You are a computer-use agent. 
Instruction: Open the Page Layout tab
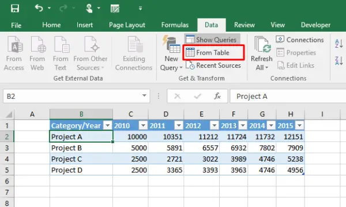[x=127, y=25]
